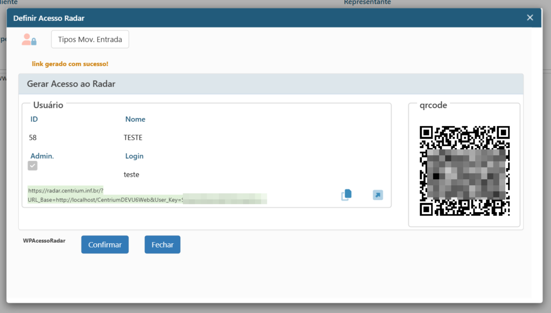Toggle the Admin. checkbox
The image size is (551, 313).
pos(33,166)
